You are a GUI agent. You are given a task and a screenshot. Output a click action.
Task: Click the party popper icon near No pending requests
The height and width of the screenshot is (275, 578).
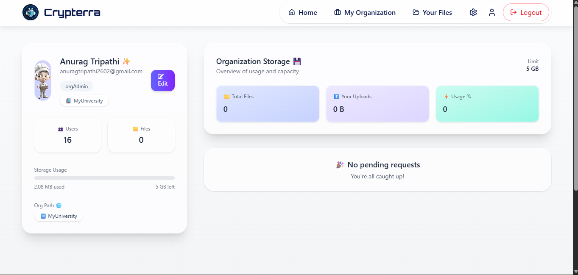[340, 165]
